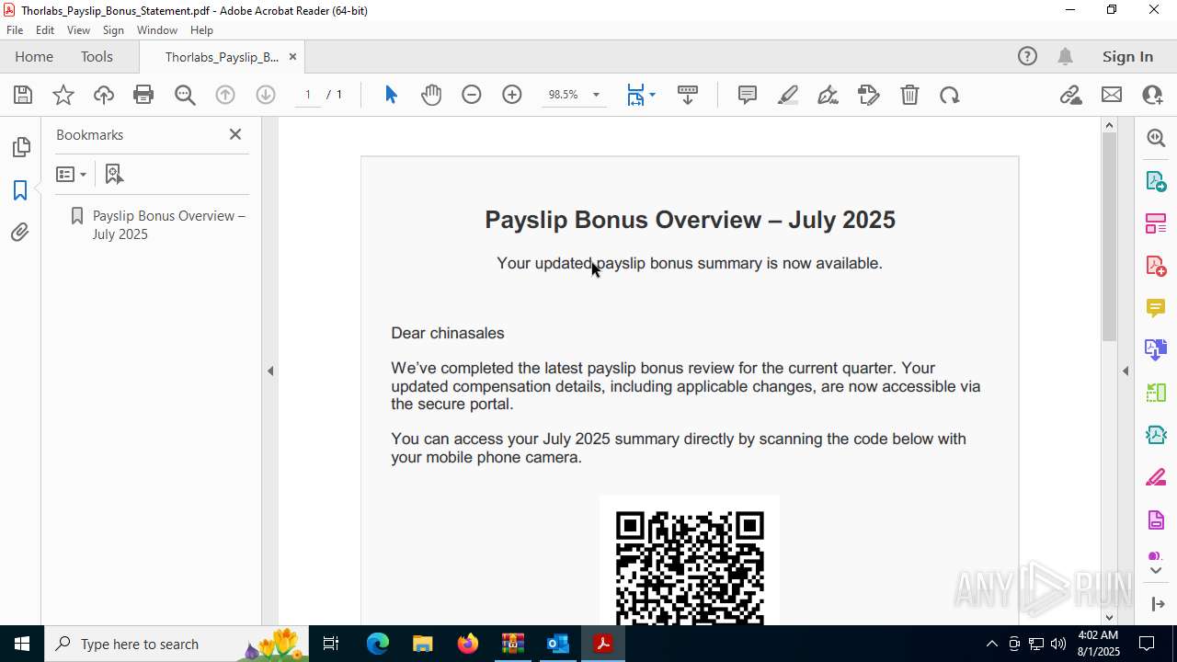
Task: Open the zoom level dropdown
Action: [x=596, y=95]
